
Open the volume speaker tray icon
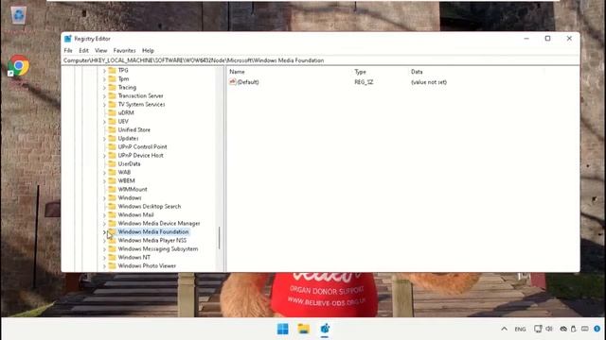coord(549,329)
